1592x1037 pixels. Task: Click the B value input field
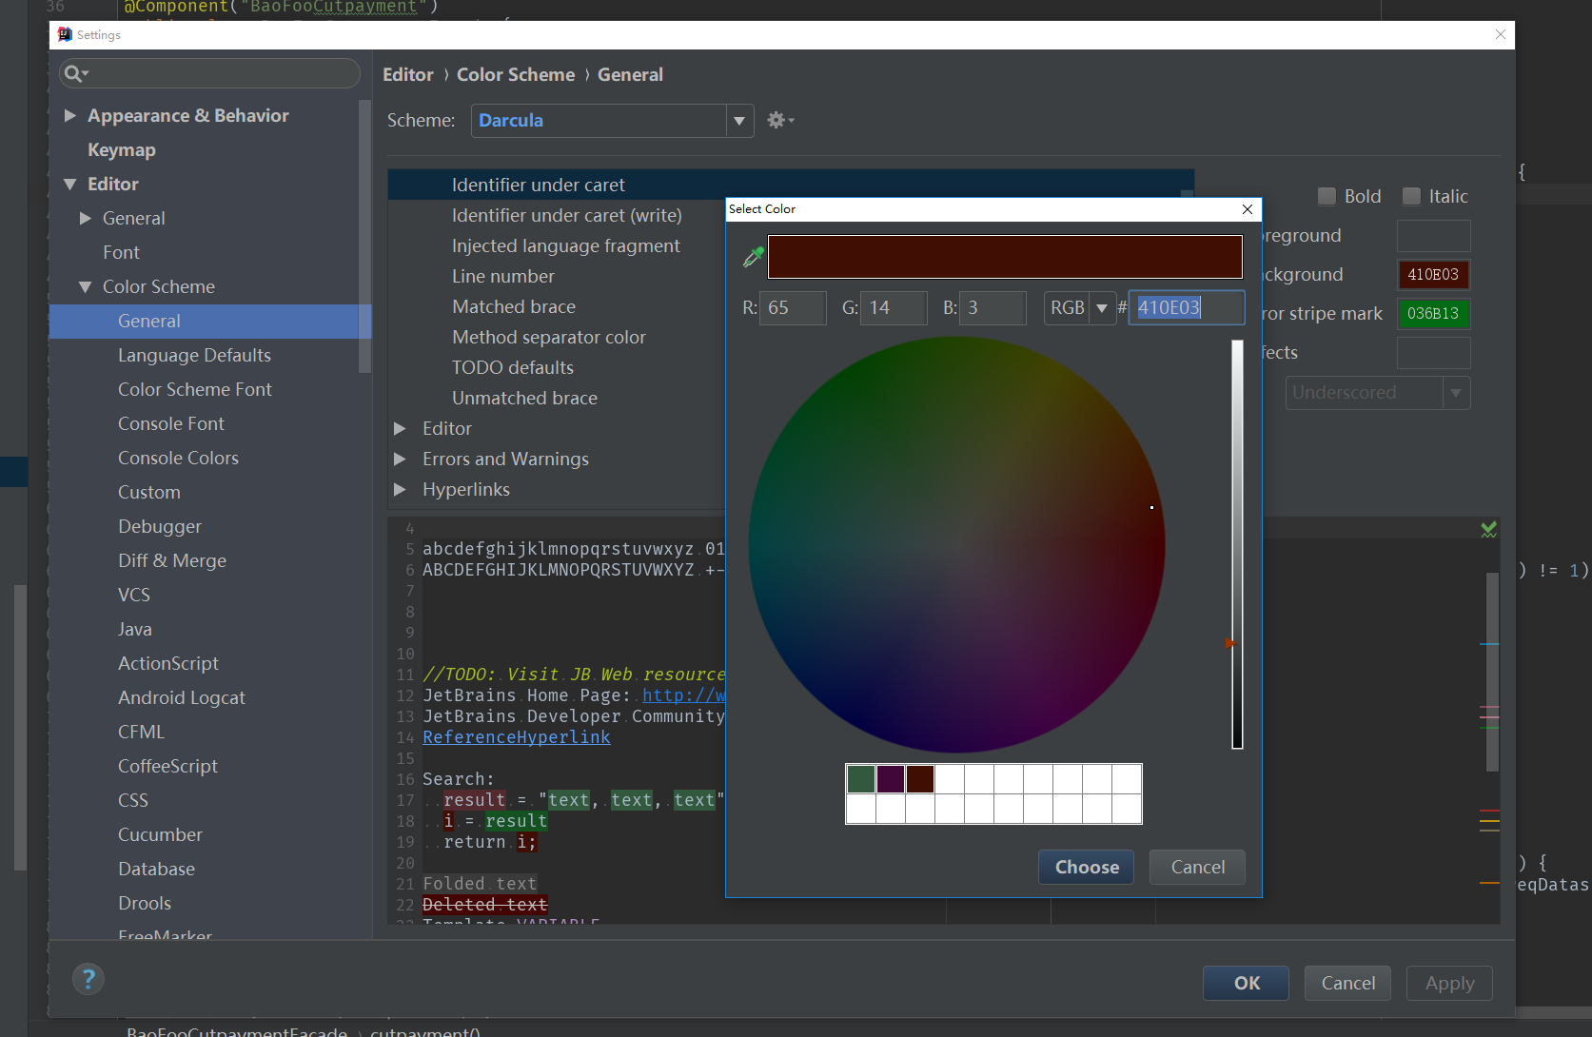[x=993, y=307]
